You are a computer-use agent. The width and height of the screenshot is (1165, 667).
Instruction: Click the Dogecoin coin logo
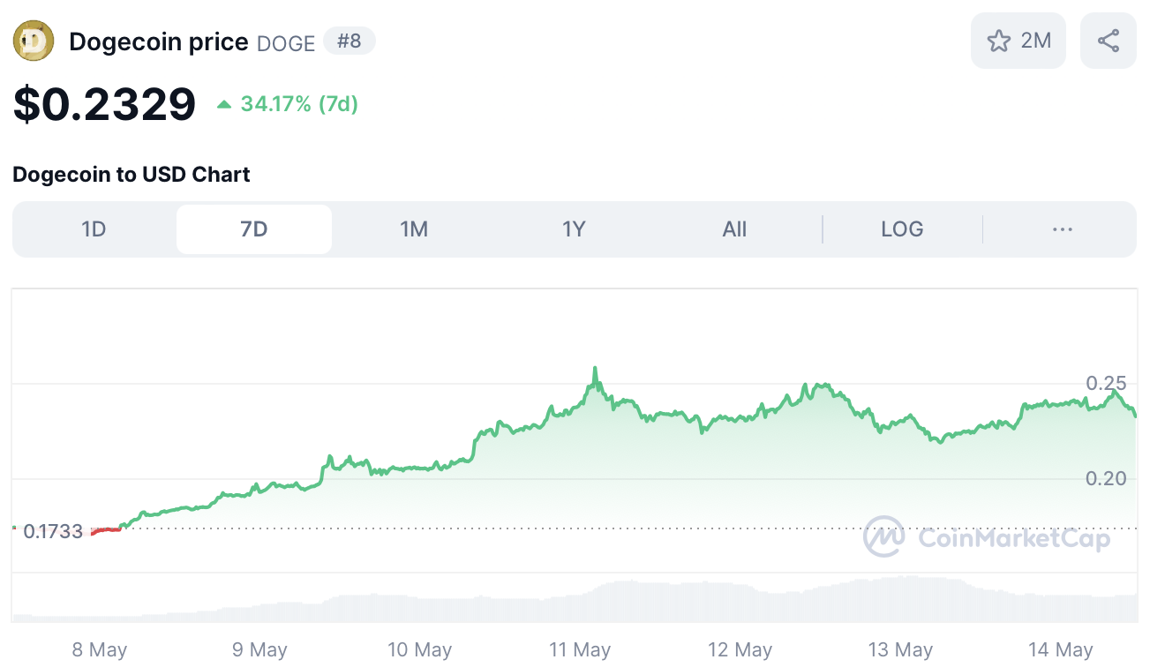pos(34,41)
